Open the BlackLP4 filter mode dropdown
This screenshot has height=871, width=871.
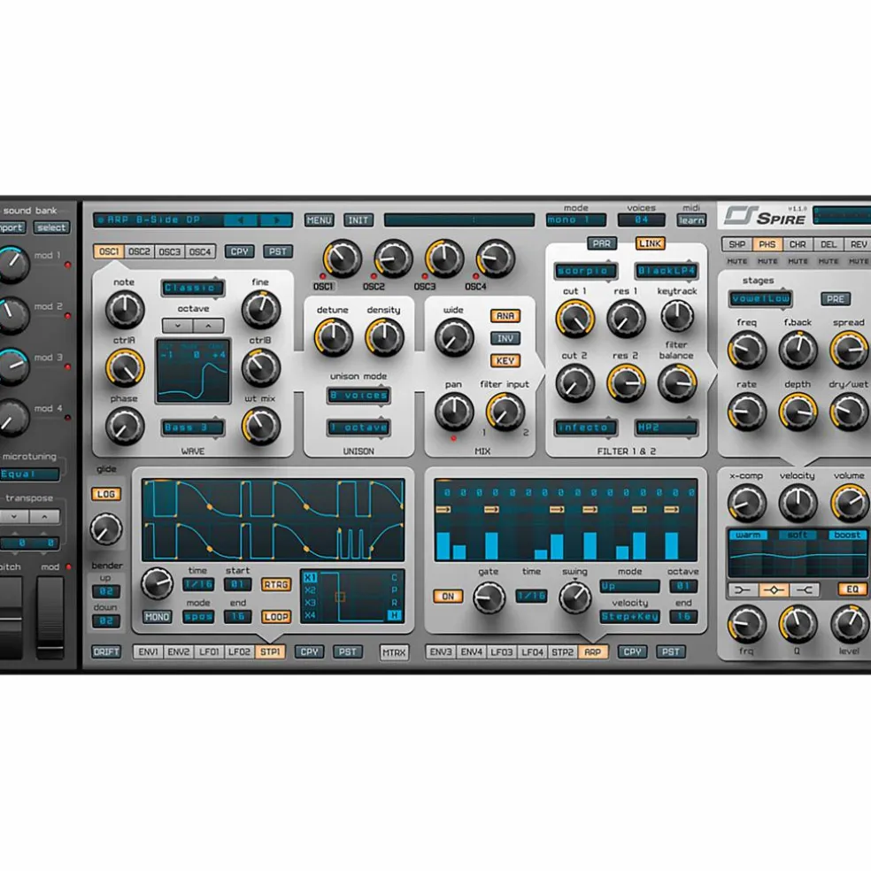point(666,271)
